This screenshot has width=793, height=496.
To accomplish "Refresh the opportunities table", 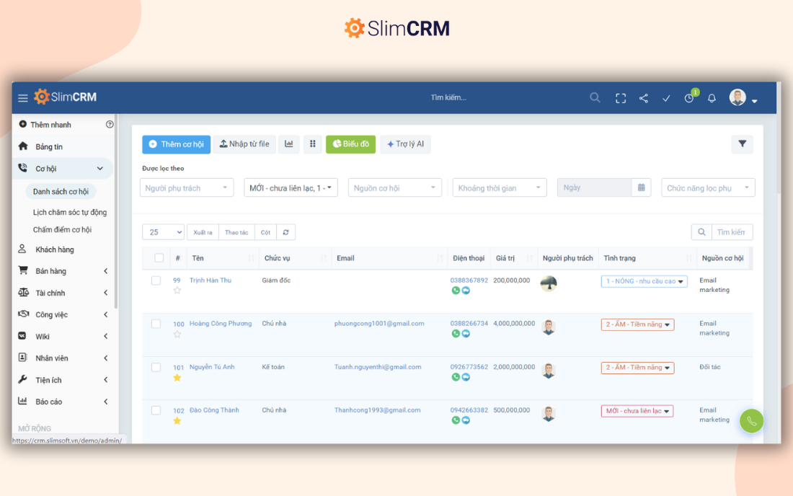I will tap(286, 232).
